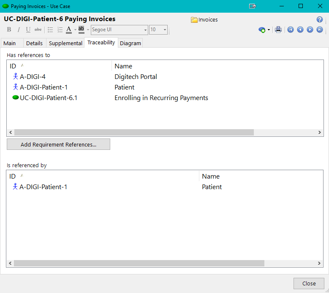Screen dimensions: 329x293
Task: Click Digitech Portal name cell
Action: tap(136, 76)
